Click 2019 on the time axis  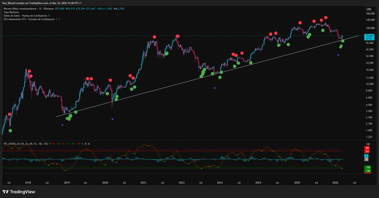pyautogui.click(x=67, y=183)
